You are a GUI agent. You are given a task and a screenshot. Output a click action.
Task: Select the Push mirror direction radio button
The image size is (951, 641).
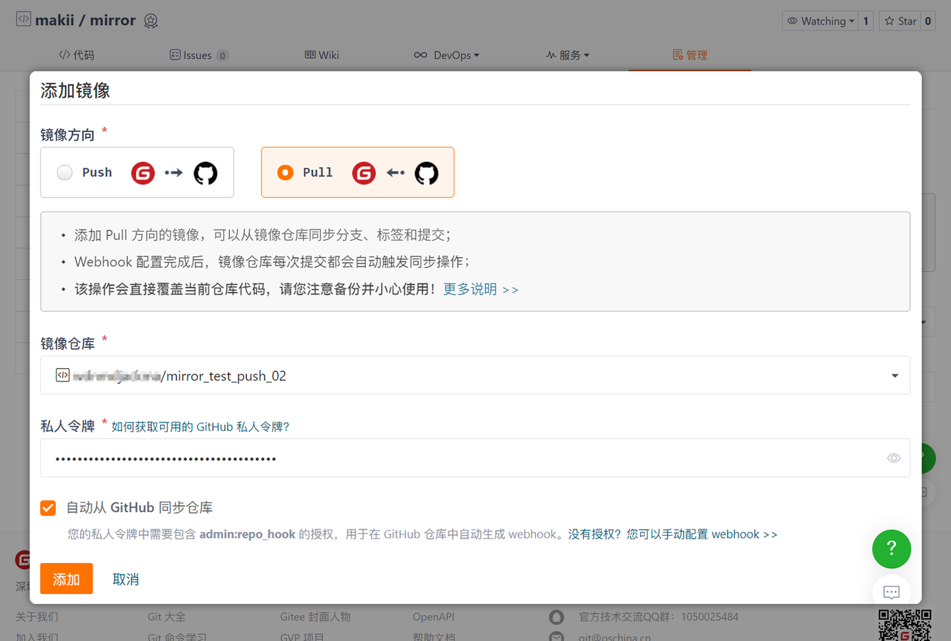64,172
